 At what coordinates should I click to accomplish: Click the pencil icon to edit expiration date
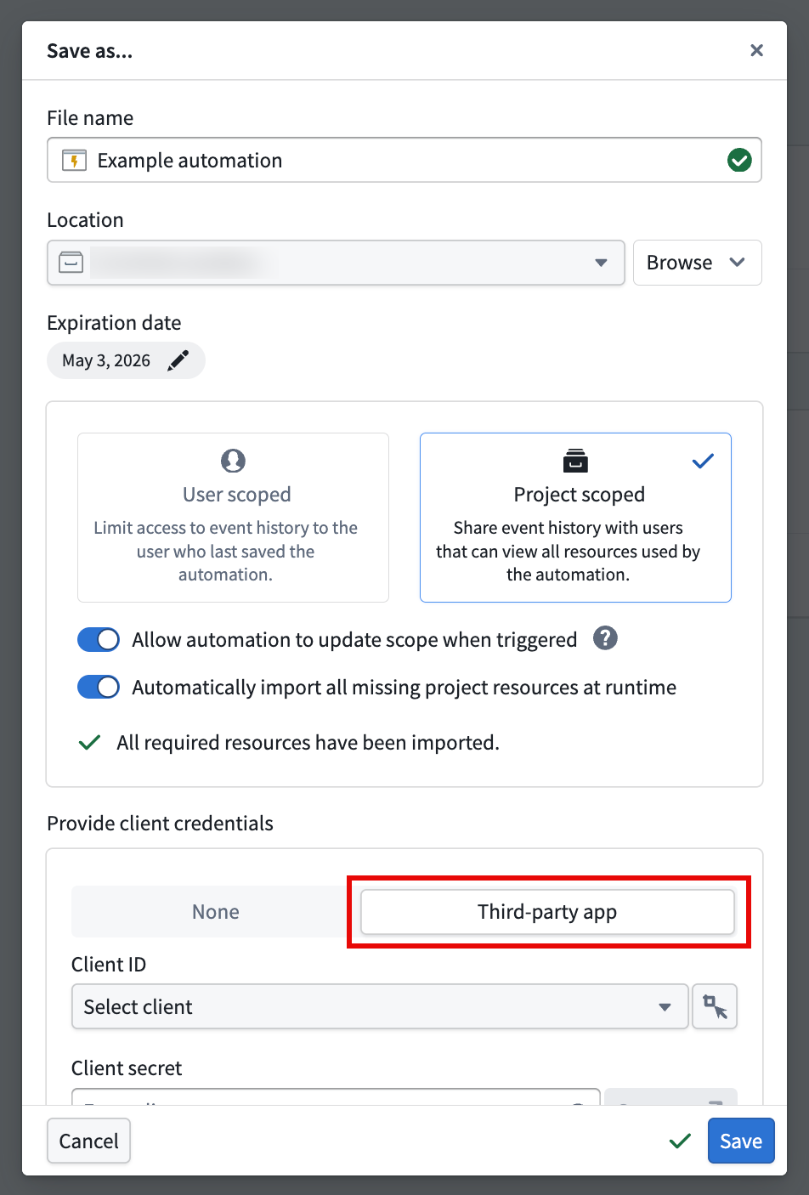tap(178, 360)
